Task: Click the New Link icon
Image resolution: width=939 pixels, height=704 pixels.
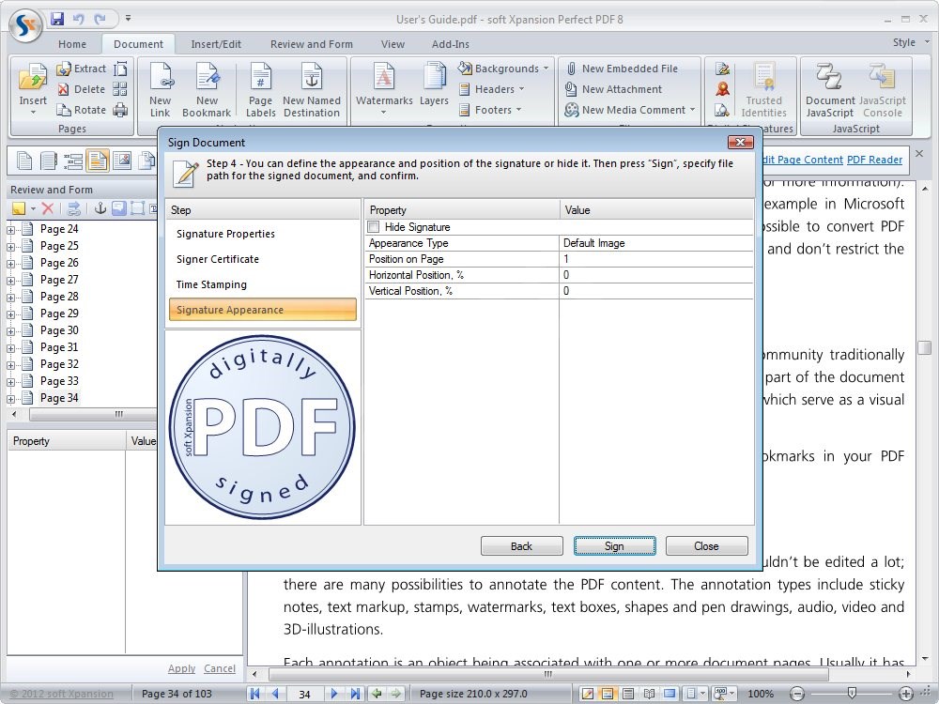Action: (161, 77)
